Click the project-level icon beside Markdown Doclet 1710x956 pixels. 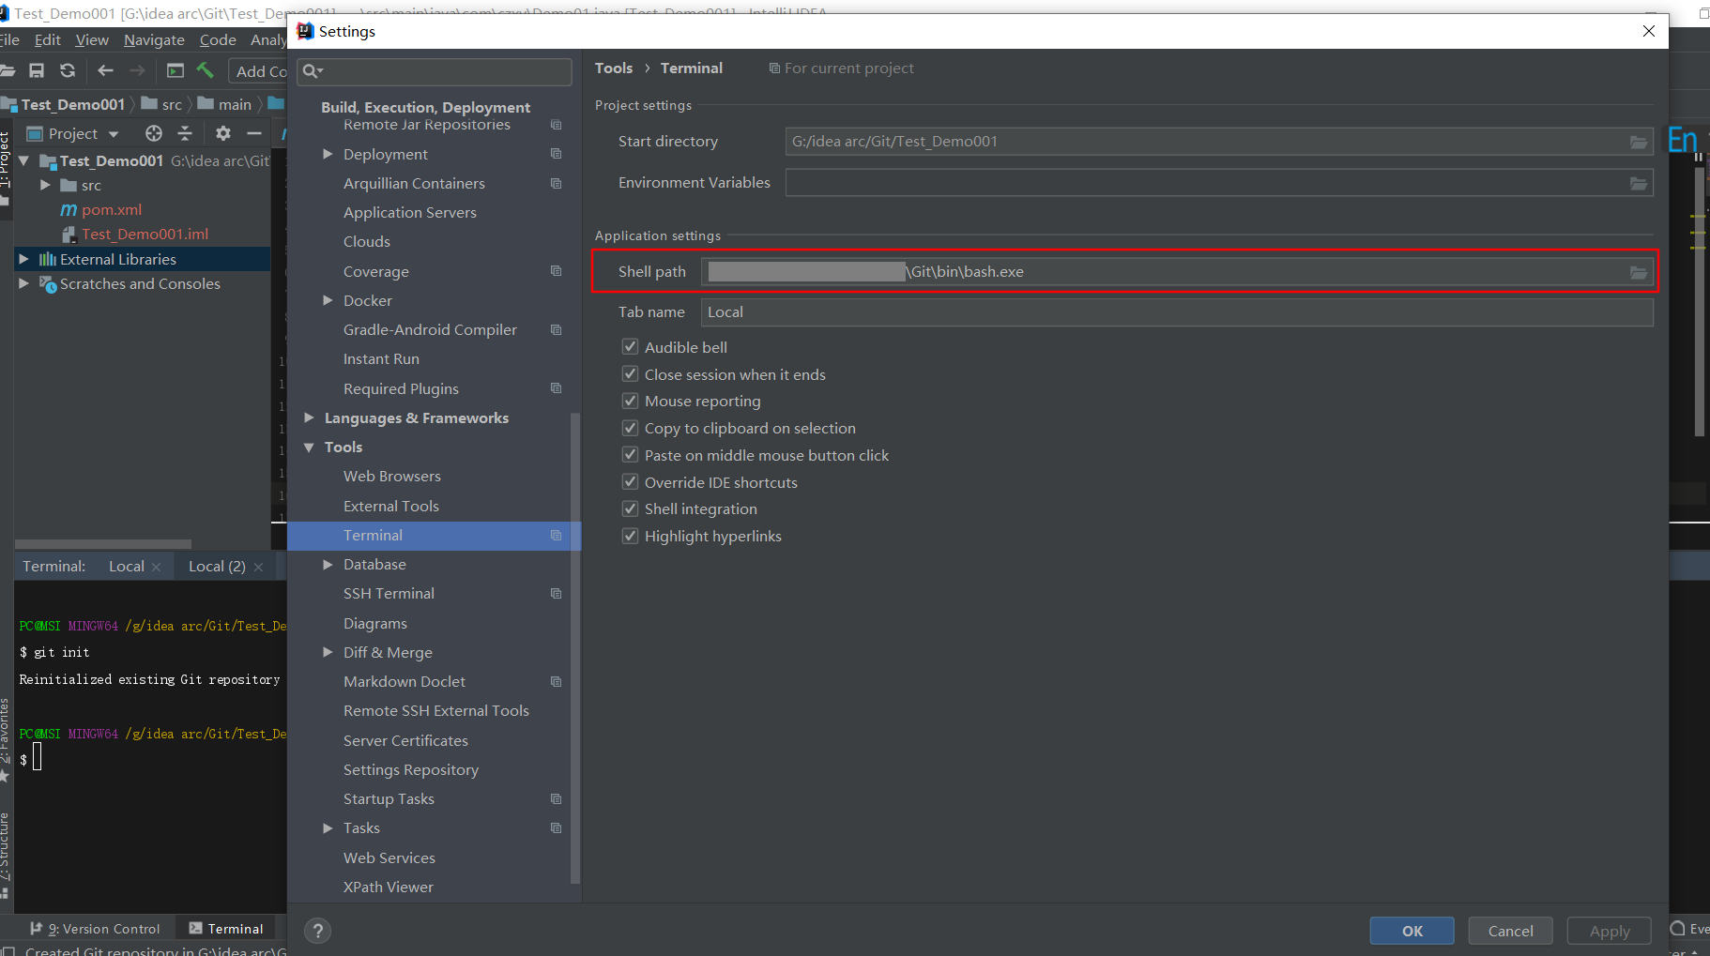click(556, 682)
